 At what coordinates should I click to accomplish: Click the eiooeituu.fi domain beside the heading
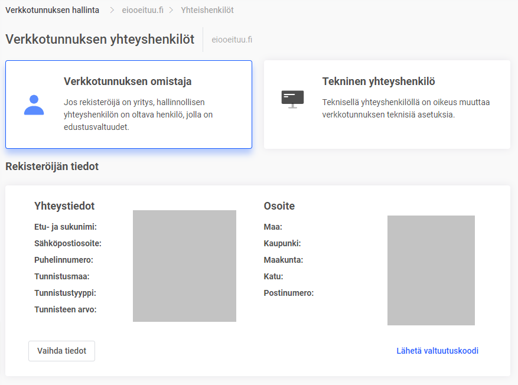coord(232,40)
